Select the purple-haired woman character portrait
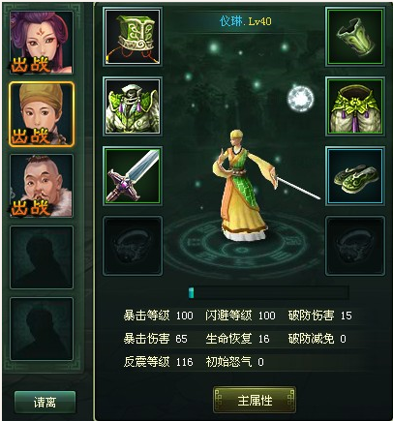Screen dimensions: 393x421 point(42,43)
